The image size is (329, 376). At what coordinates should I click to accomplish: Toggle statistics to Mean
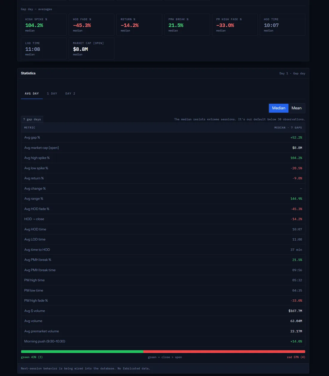(x=296, y=108)
